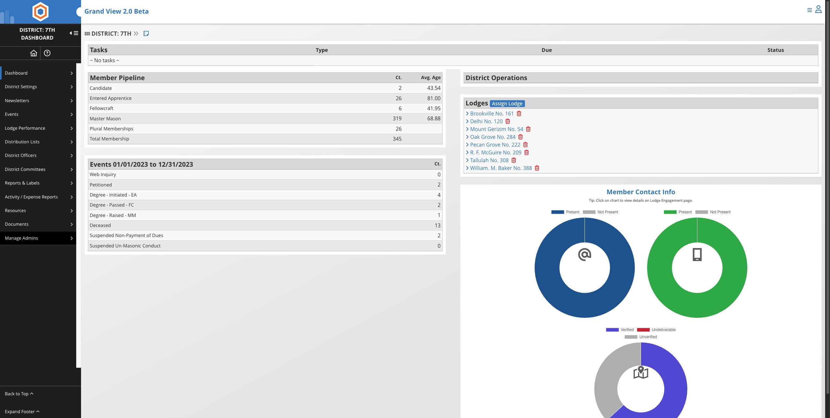Image resolution: width=830 pixels, height=418 pixels.
Task: Click Back to Top link
Action: (x=19, y=394)
